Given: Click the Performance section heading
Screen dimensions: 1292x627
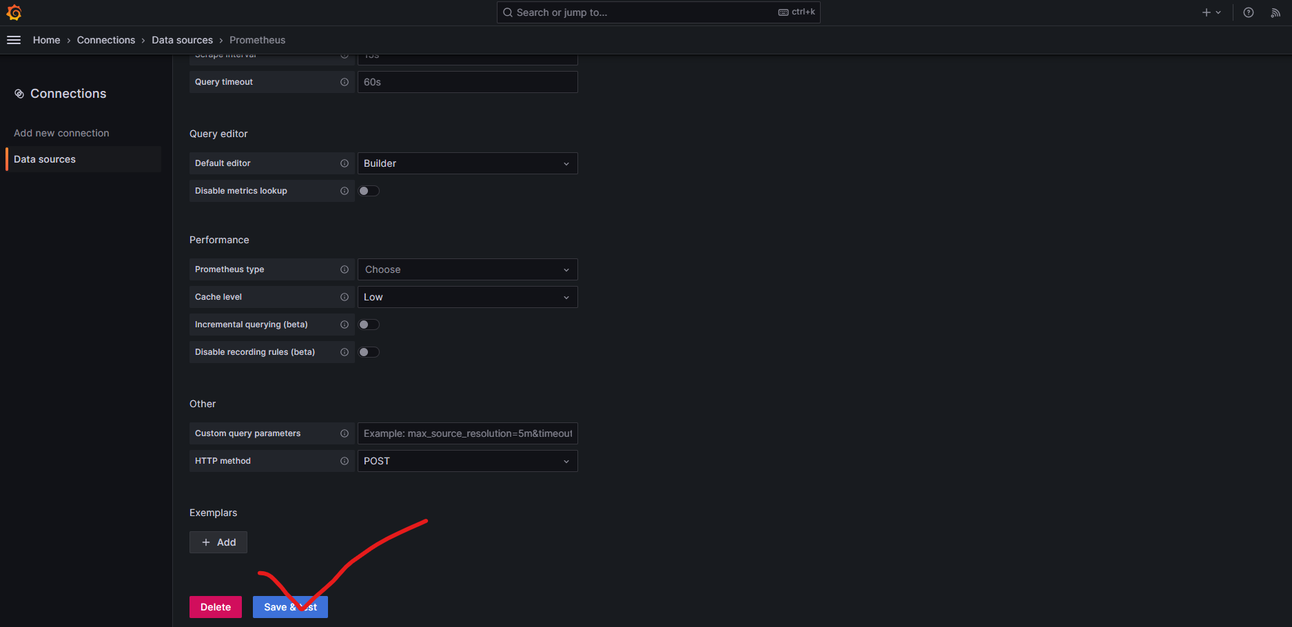Looking at the screenshot, I should [219, 240].
